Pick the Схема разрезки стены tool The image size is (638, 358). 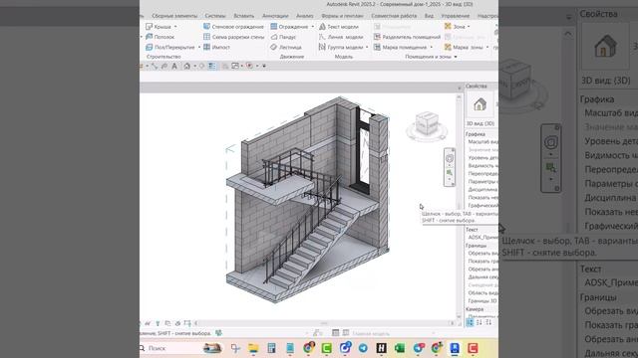tap(234, 37)
